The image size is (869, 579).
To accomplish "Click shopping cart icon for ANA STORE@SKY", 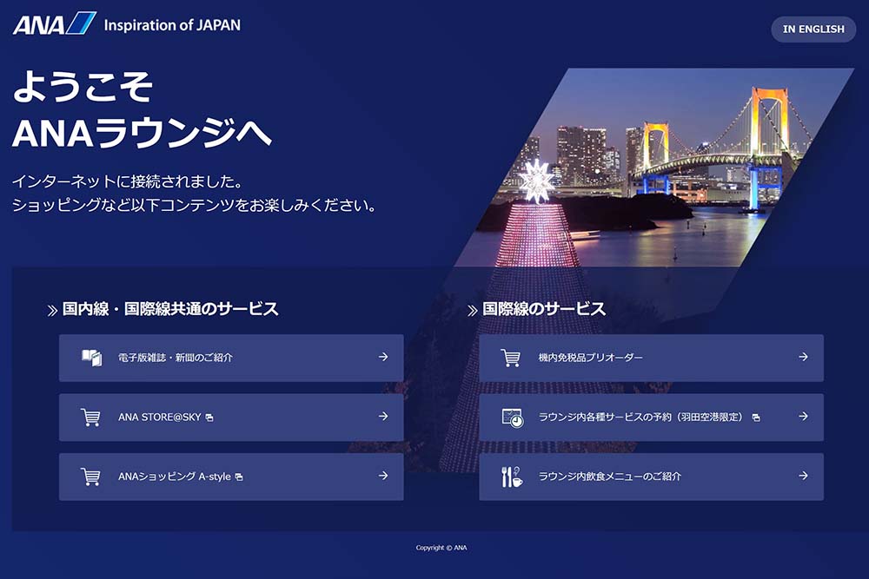I will [91, 417].
